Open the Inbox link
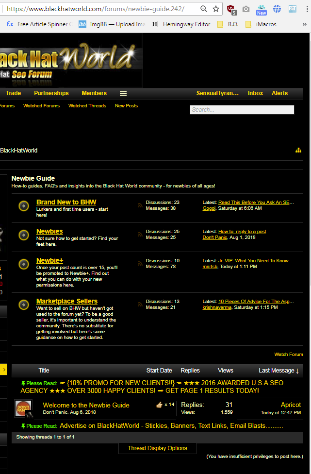This screenshot has width=311, height=474. pos(255,93)
